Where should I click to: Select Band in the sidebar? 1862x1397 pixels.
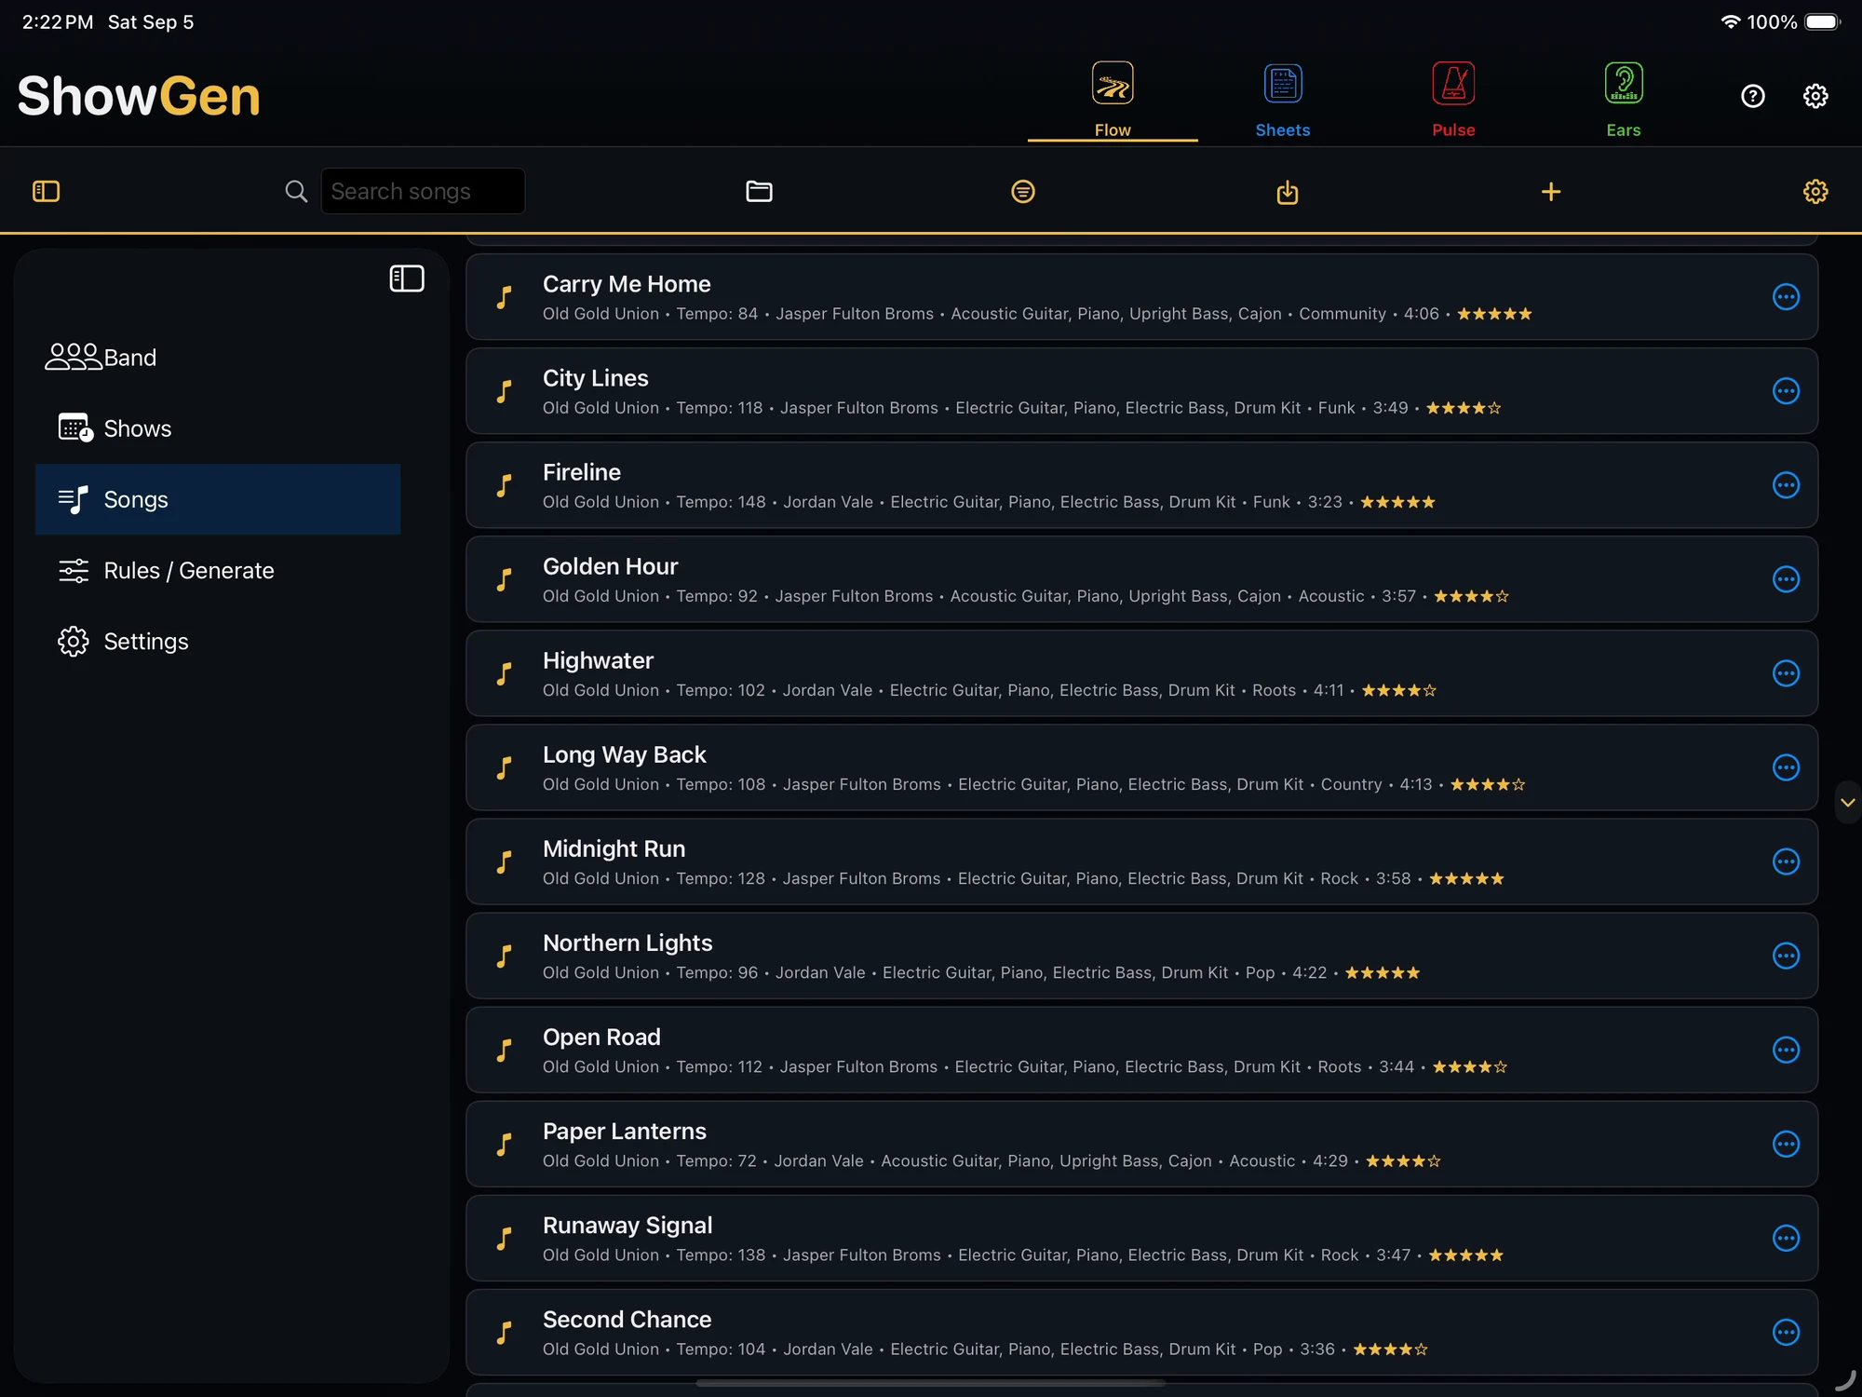[218, 358]
